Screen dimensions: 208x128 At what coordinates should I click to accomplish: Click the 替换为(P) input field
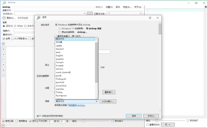[24, 35]
